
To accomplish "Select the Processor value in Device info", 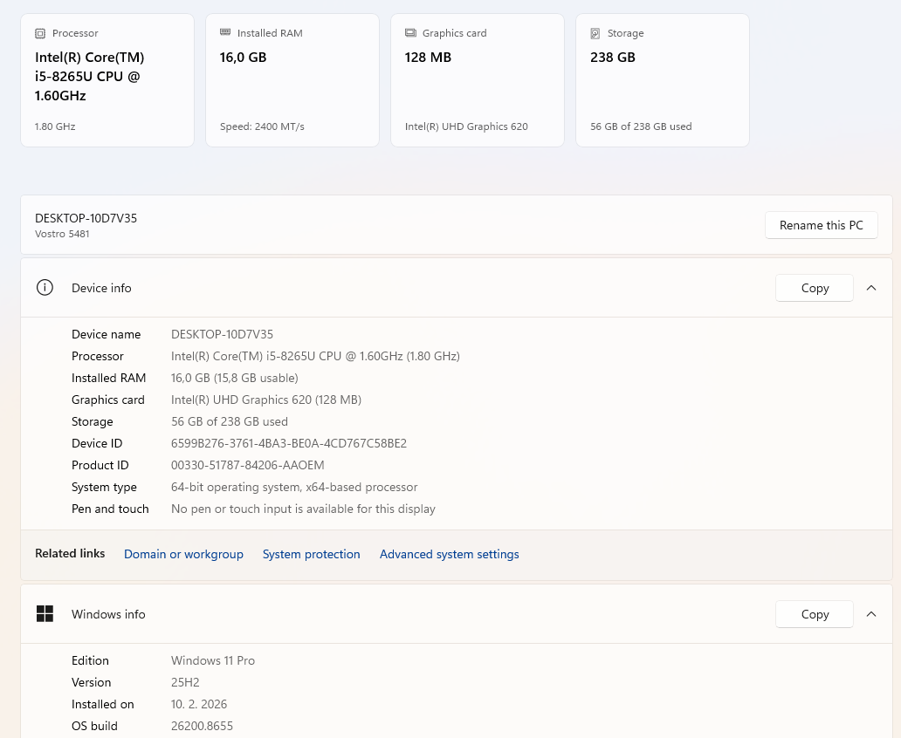I will (x=315, y=356).
